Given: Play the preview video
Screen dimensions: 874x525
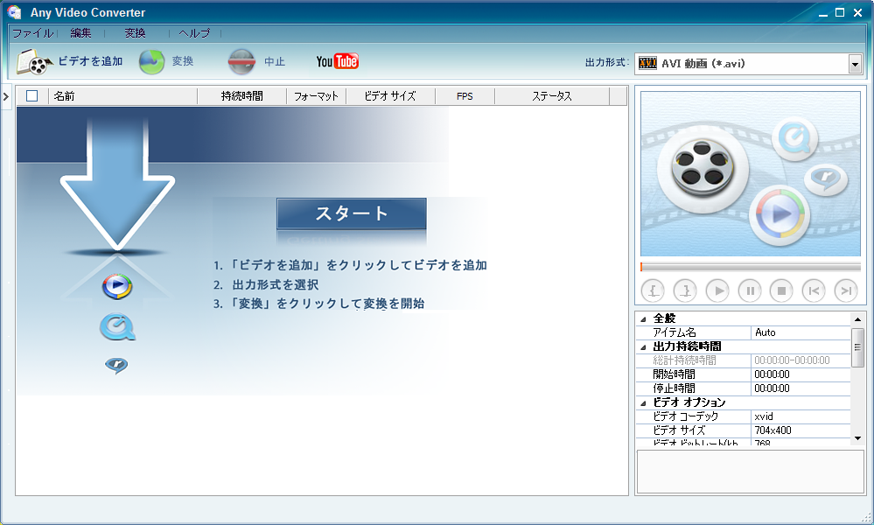Looking at the screenshot, I should pos(717,290).
